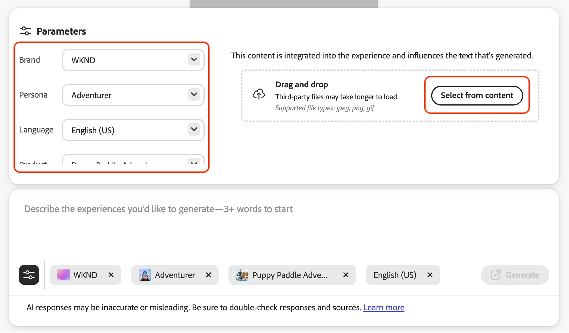Expand the Persona dropdown chevron
Screen dimensions: 569x333
(194, 94)
